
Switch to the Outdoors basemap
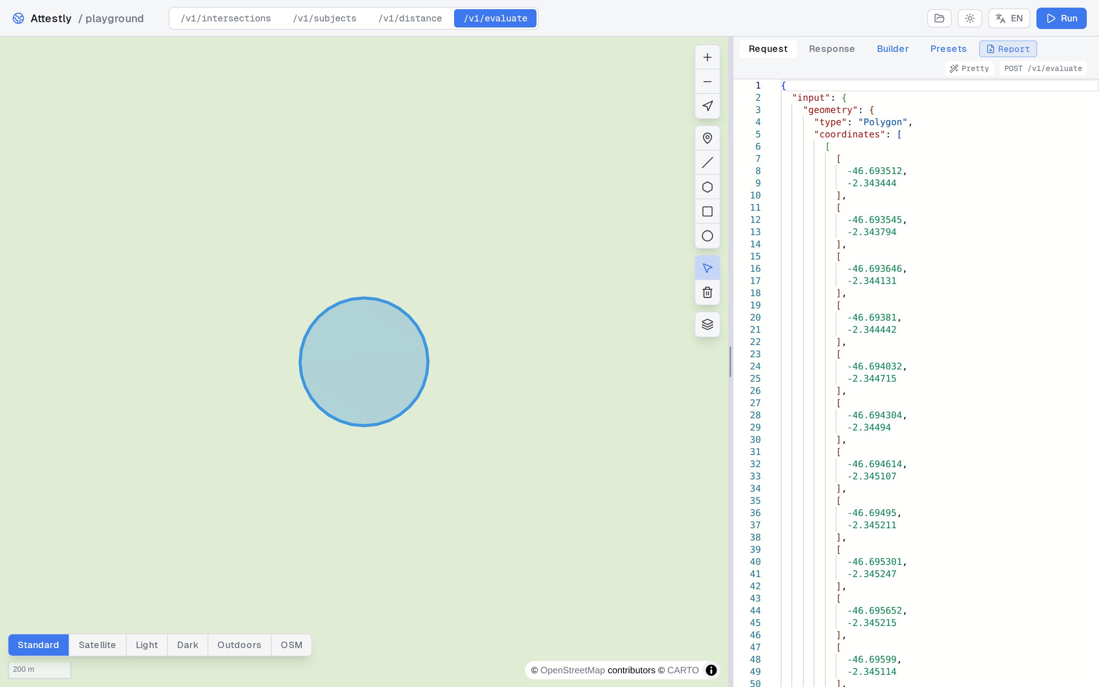[x=239, y=645]
